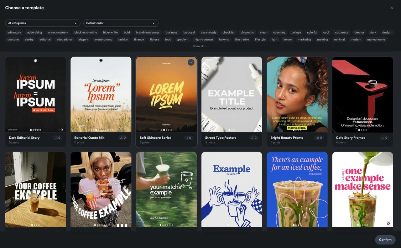Screen dimensions: 401x248
Task: Open the Default order dropdown
Action: tap(121, 23)
